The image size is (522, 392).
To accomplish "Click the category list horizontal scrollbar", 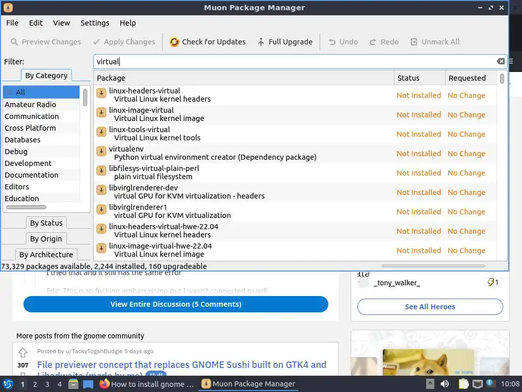I will pos(27,207).
